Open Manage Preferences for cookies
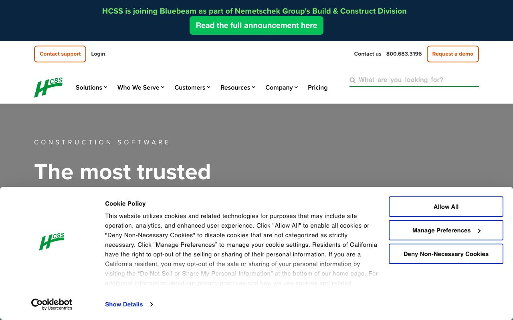 pyautogui.click(x=446, y=230)
